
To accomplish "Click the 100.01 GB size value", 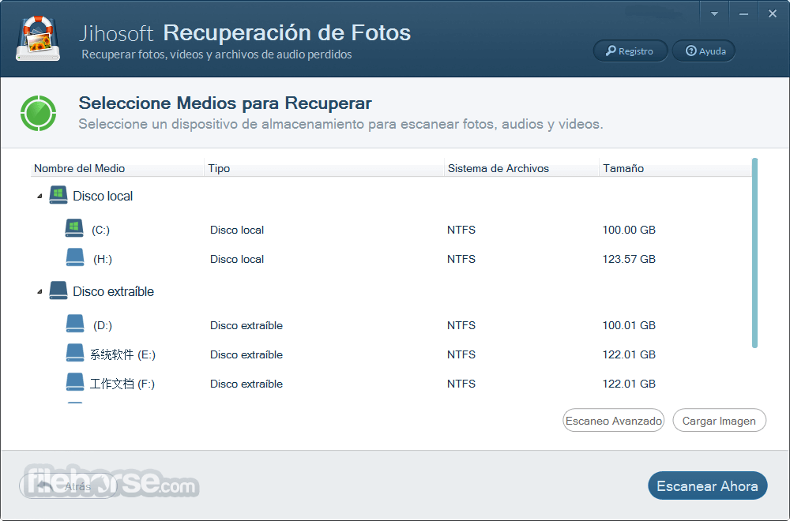I will pyautogui.click(x=629, y=326).
